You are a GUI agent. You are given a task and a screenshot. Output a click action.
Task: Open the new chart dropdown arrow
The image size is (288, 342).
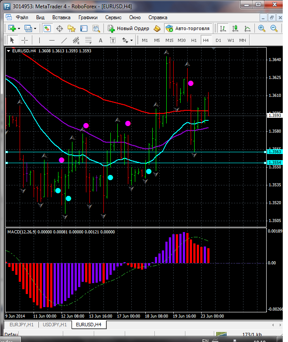point(19,28)
